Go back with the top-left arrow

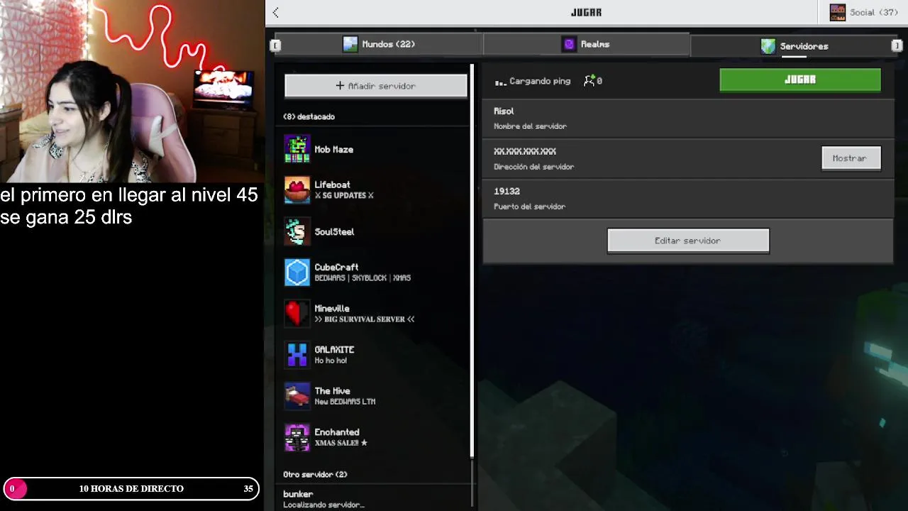(275, 12)
